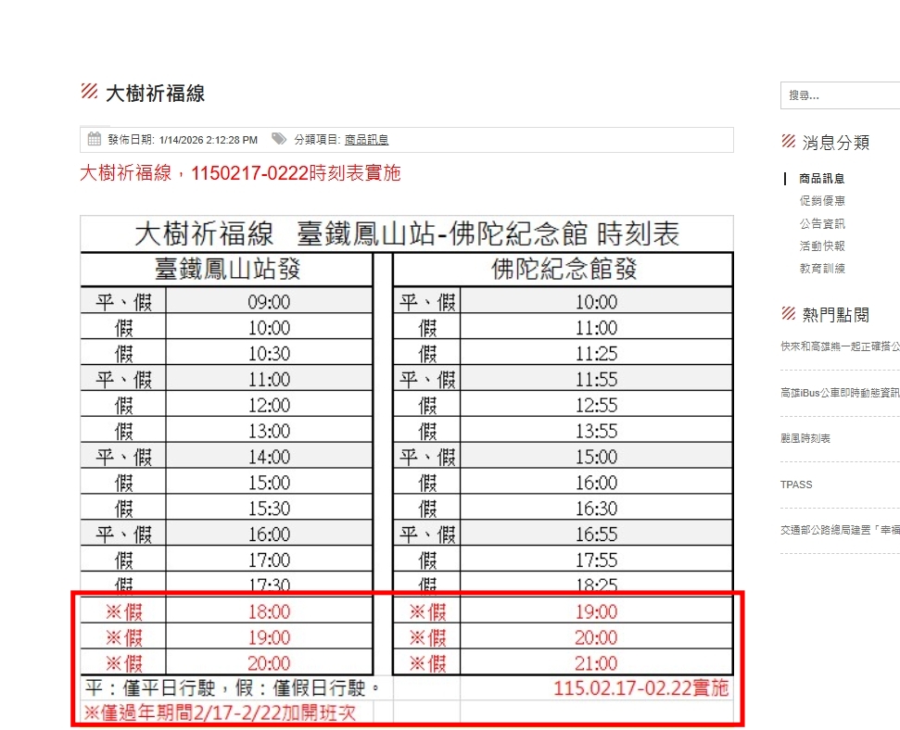Click the 大樹祈福線 page title

click(x=155, y=93)
